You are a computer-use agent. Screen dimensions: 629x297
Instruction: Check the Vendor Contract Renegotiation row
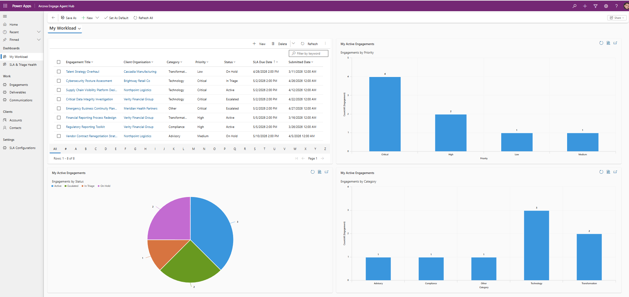click(59, 136)
